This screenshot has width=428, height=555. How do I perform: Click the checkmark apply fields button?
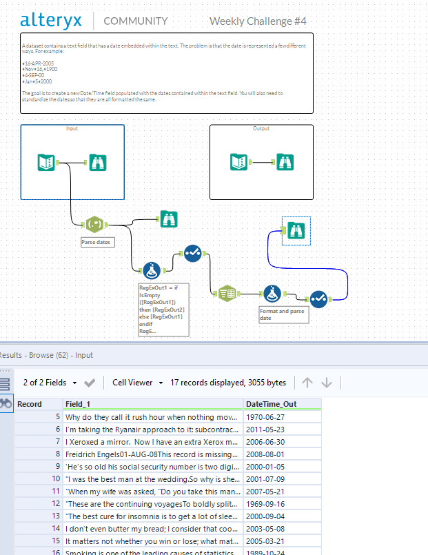(x=90, y=383)
